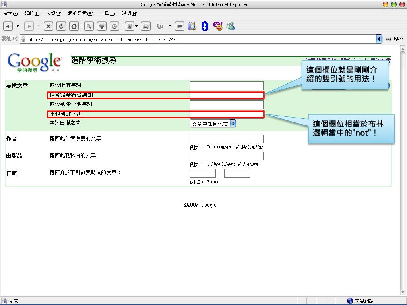Click the title bar document icon
The width and height of the screenshot is (407, 305).
4,4
